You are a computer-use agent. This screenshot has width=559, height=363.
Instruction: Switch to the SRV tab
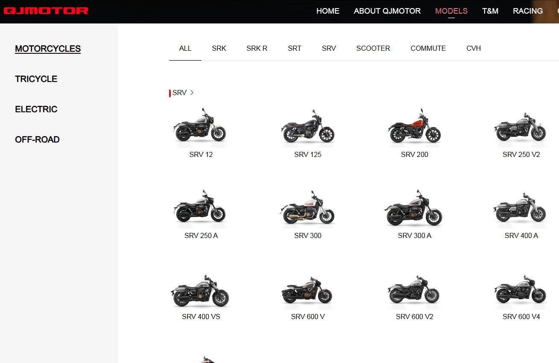coord(329,48)
